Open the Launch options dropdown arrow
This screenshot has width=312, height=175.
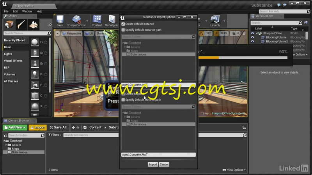224,21
